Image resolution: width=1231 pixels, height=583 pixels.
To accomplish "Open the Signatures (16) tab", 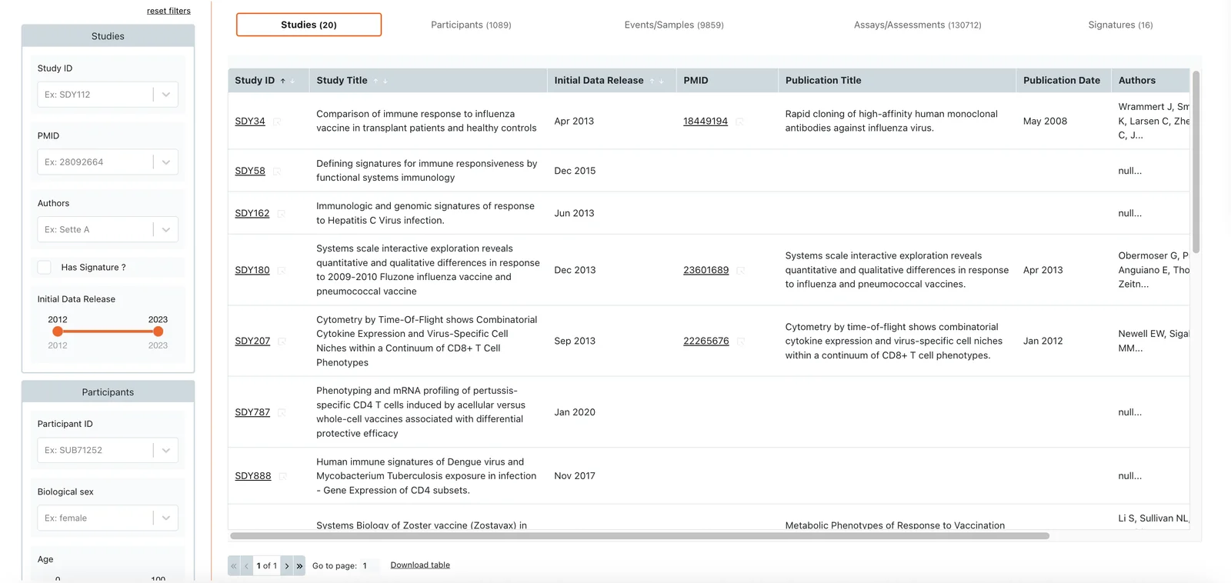I will (1120, 25).
